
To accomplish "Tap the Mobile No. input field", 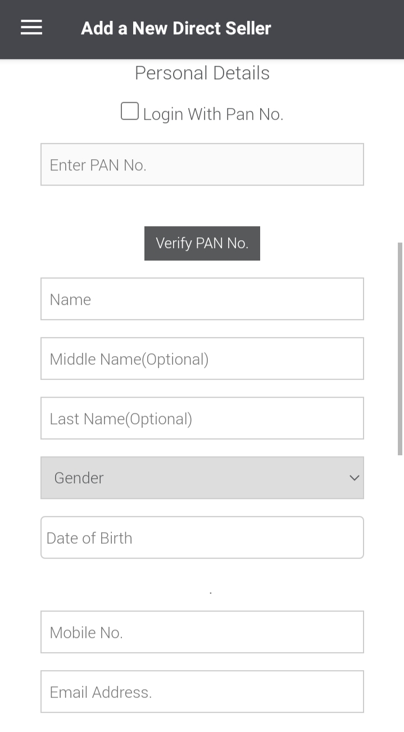I will click(202, 632).
